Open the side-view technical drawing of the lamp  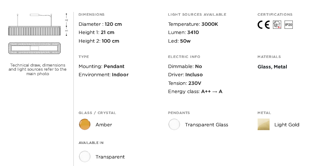[34, 25]
